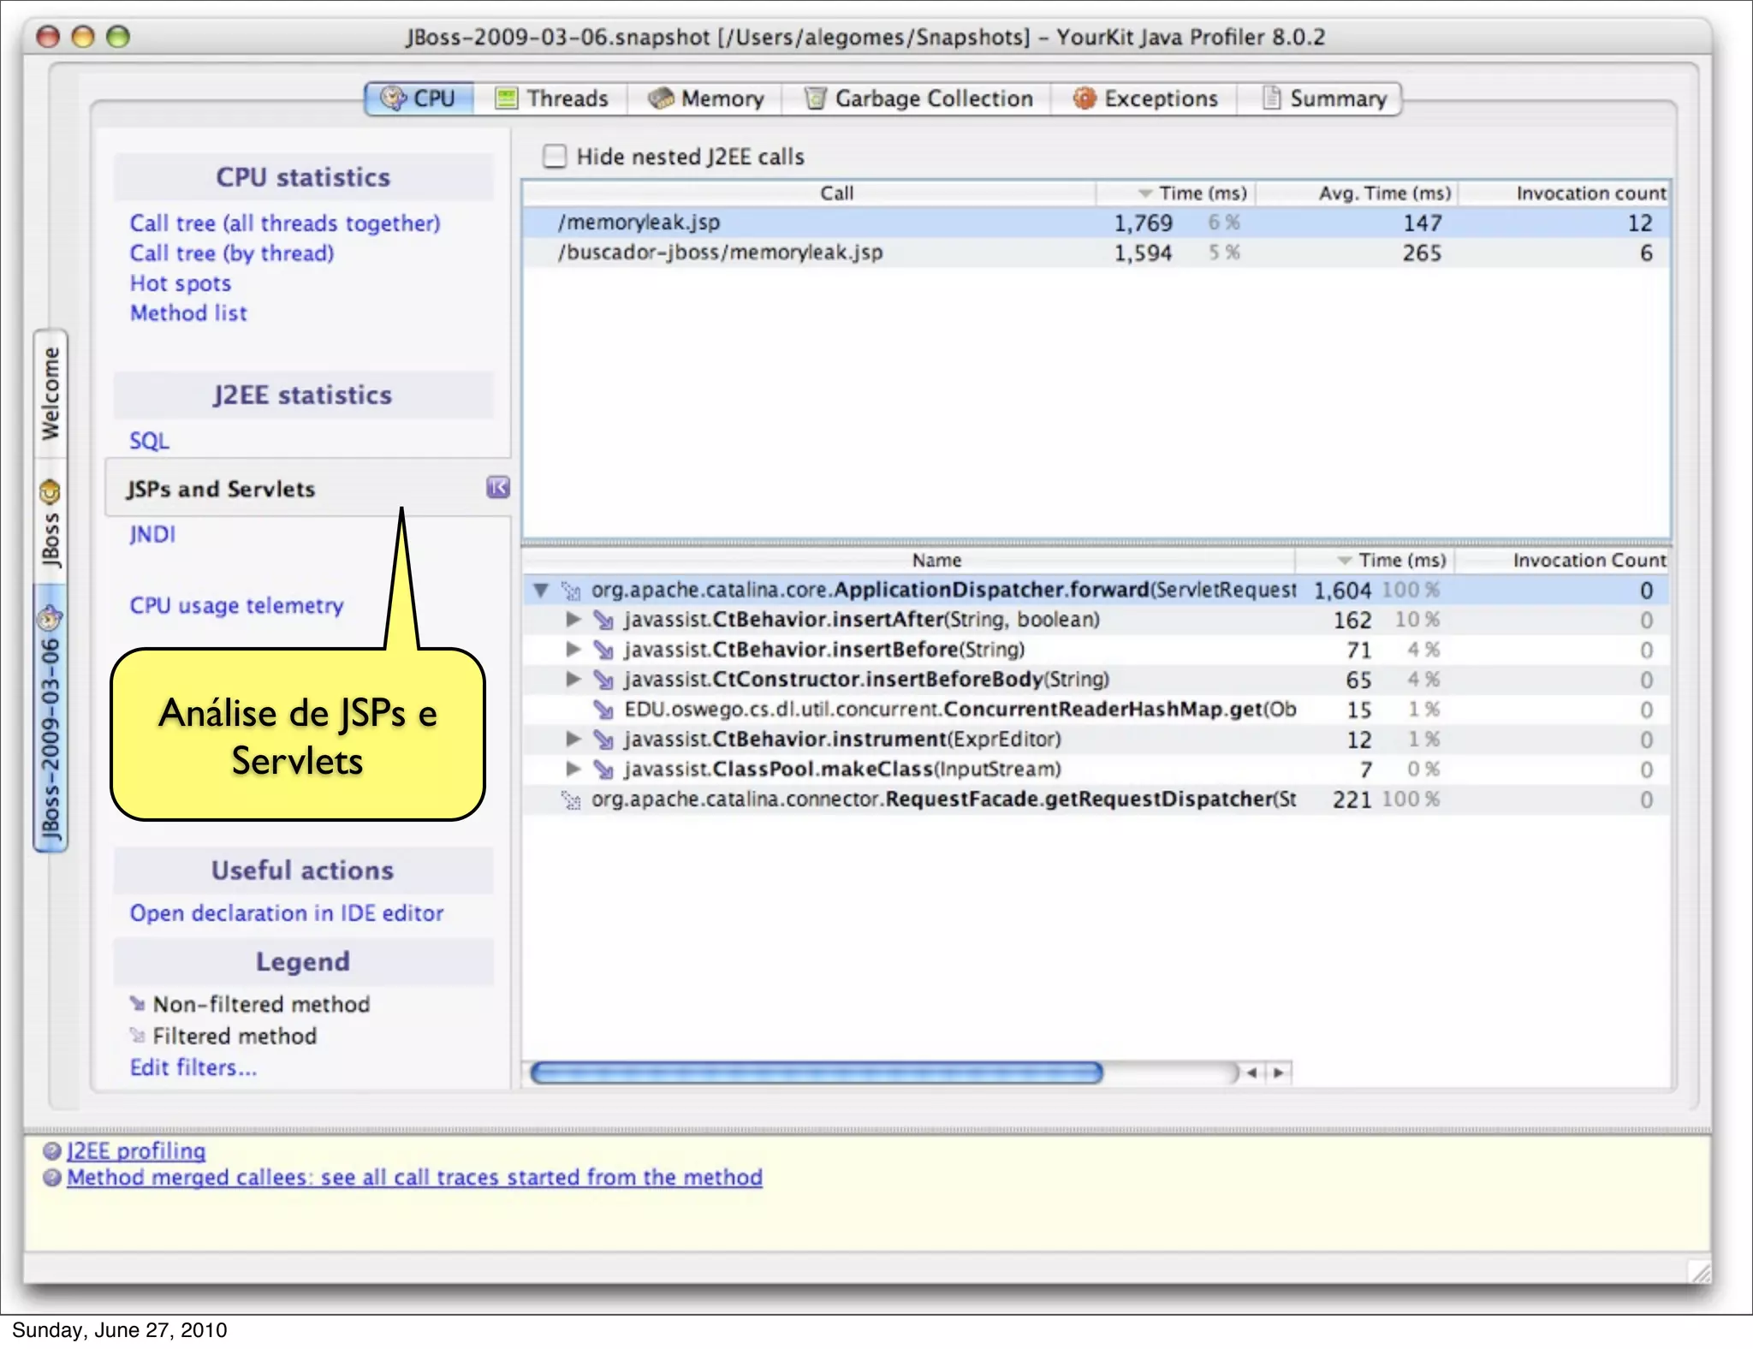Click the Edit filters link
The height and width of the screenshot is (1349, 1753).
click(193, 1067)
